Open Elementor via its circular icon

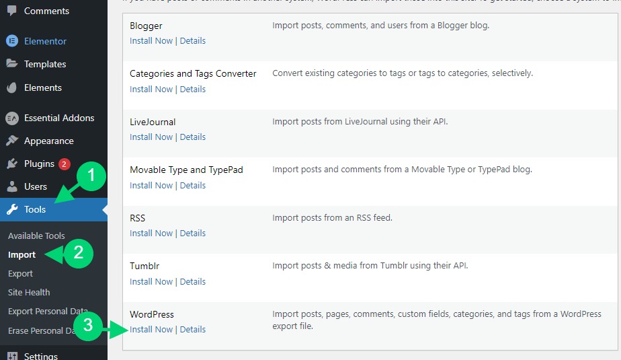[12, 41]
